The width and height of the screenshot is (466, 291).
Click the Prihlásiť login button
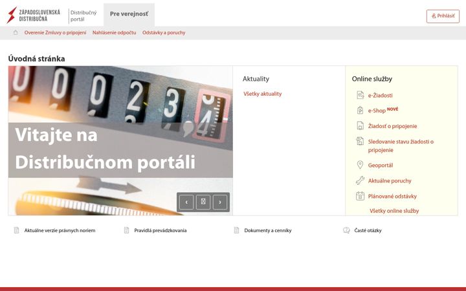tap(443, 16)
